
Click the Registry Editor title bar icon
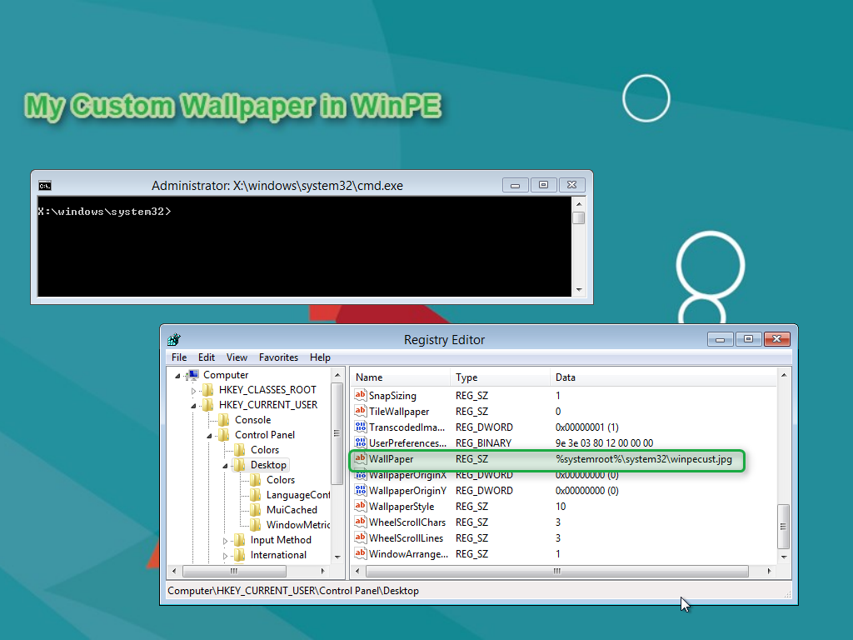[174, 339]
